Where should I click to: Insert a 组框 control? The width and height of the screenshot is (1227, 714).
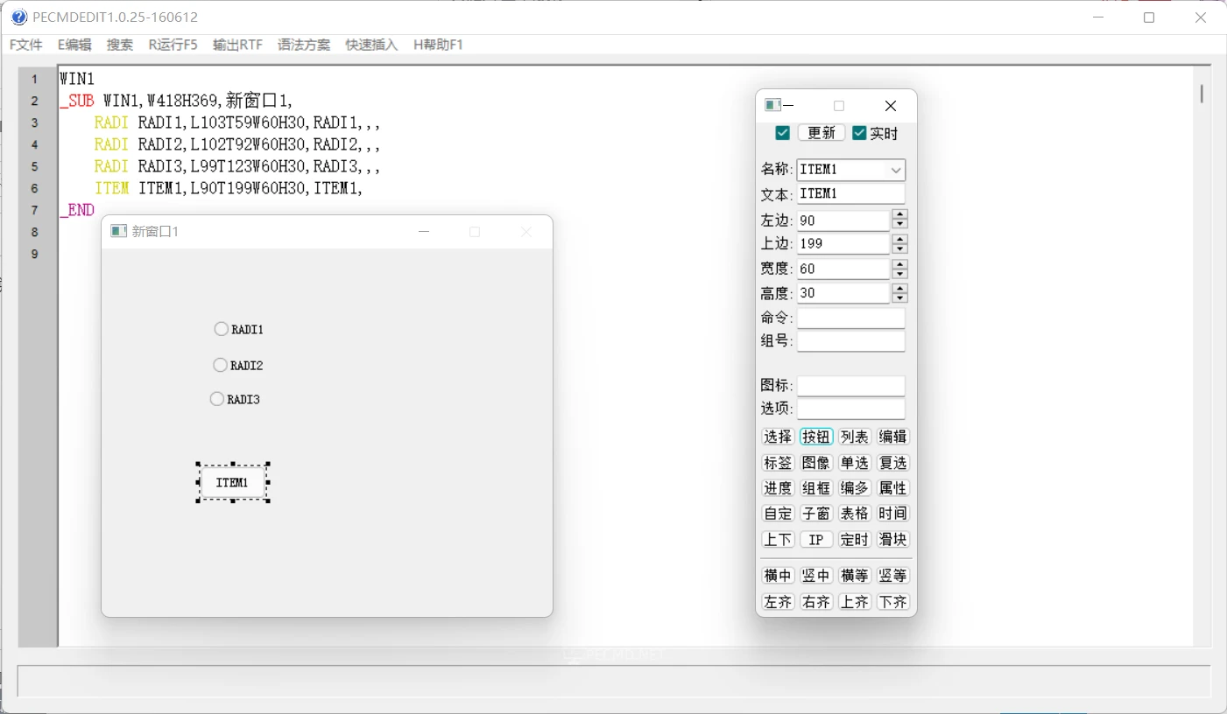(x=816, y=488)
